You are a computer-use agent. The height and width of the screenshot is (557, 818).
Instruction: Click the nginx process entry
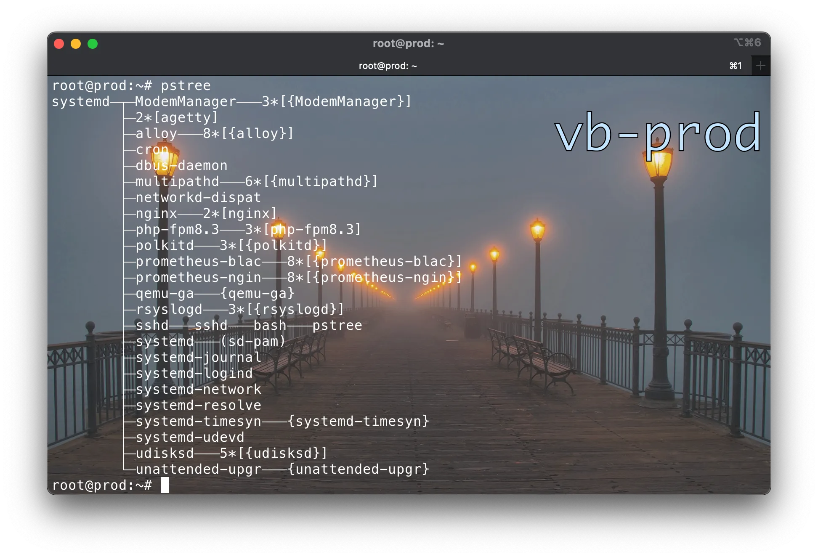click(x=156, y=213)
